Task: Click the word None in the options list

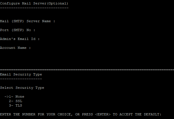Action: [20, 97]
